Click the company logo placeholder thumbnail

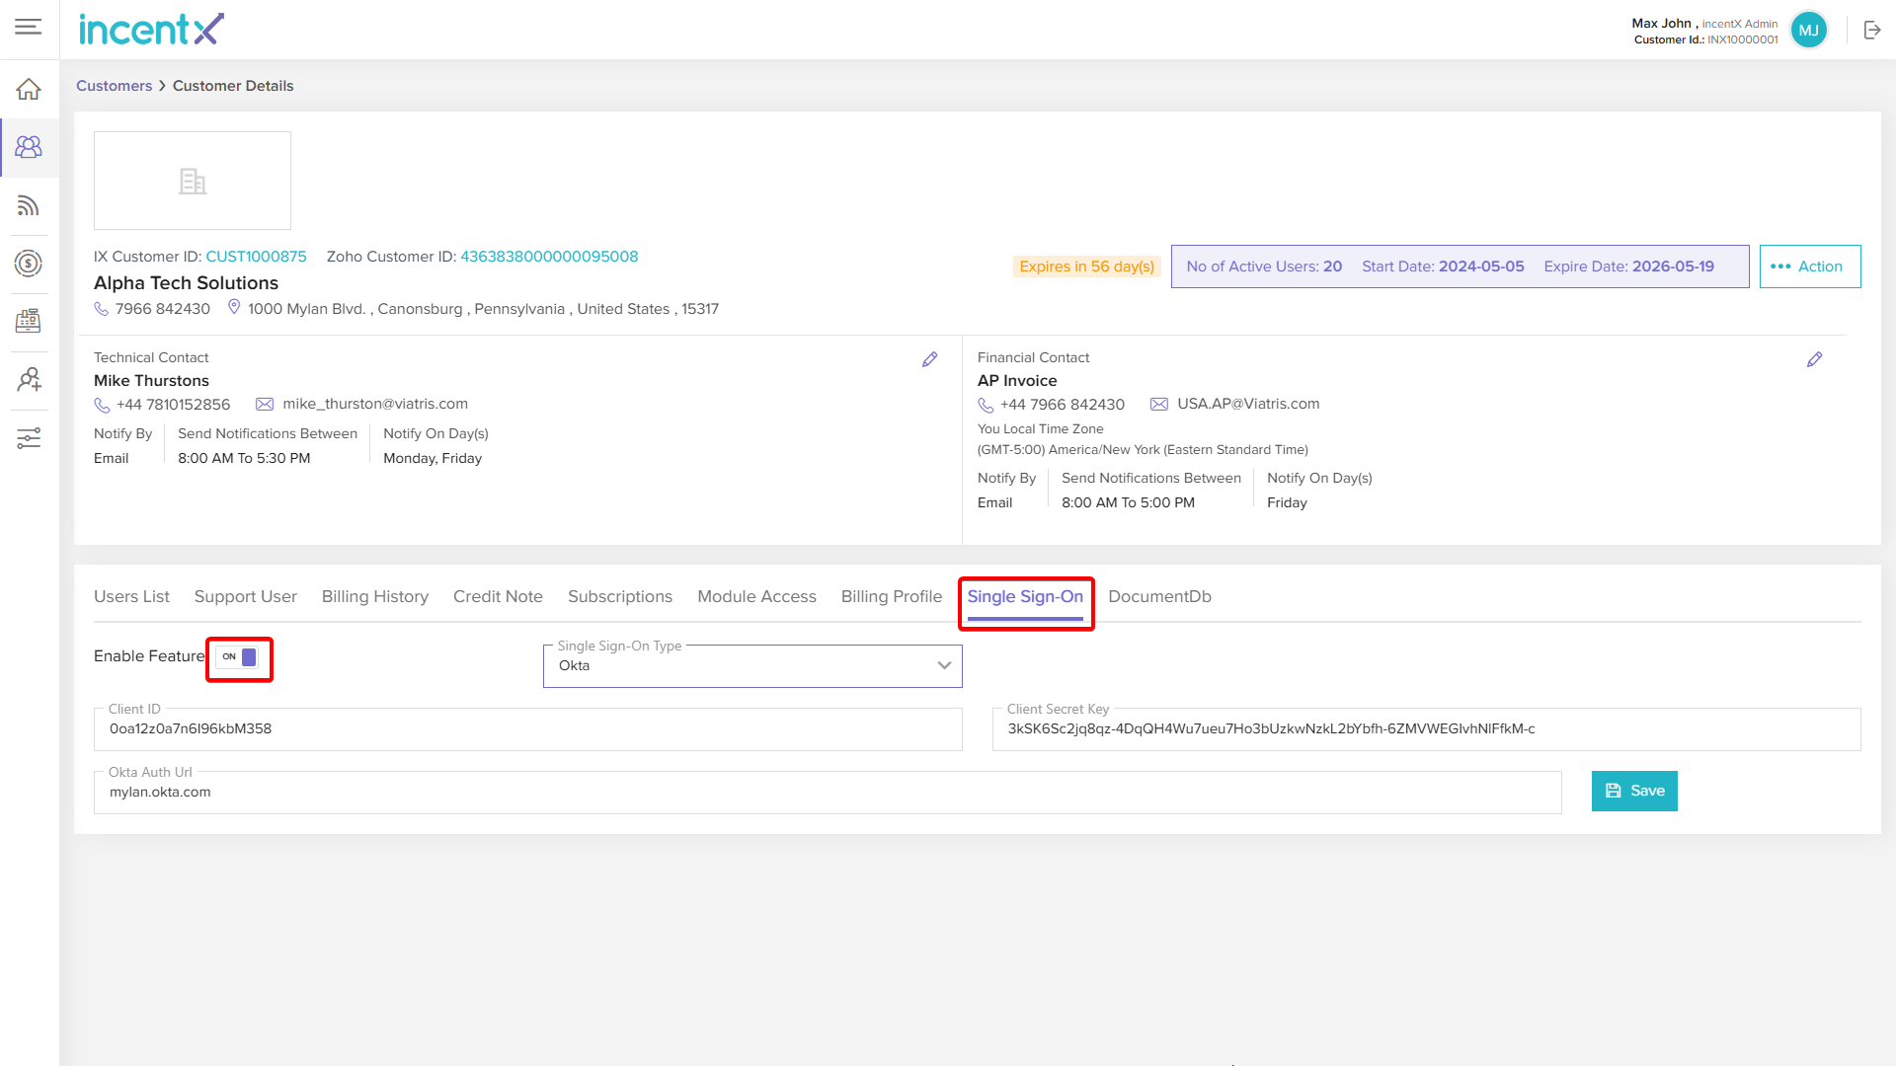[x=193, y=181]
